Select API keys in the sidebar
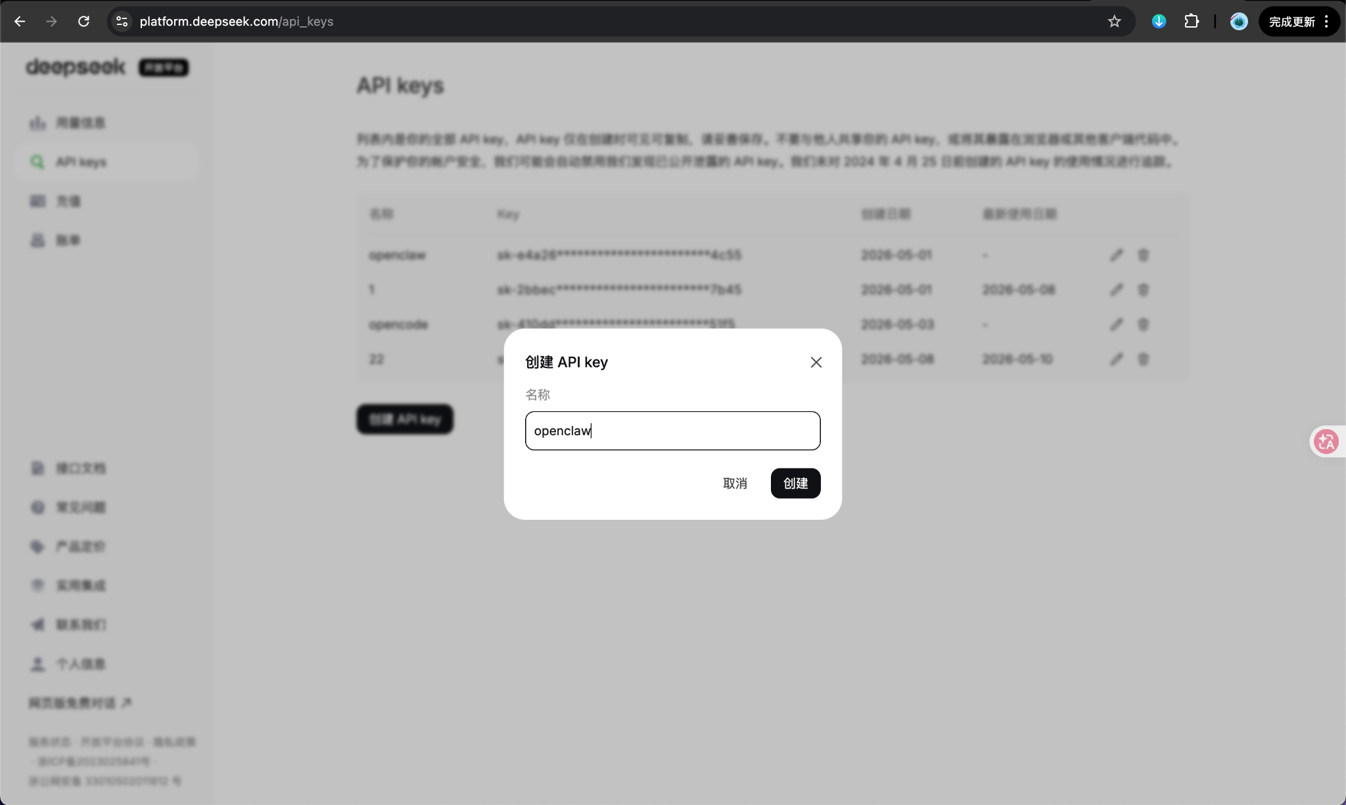 tap(106, 162)
